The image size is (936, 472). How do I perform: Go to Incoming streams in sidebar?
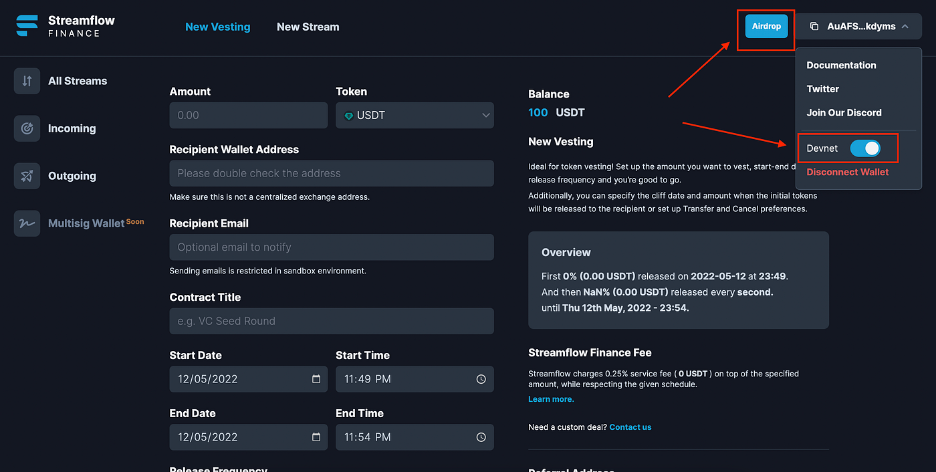pos(72,128)
